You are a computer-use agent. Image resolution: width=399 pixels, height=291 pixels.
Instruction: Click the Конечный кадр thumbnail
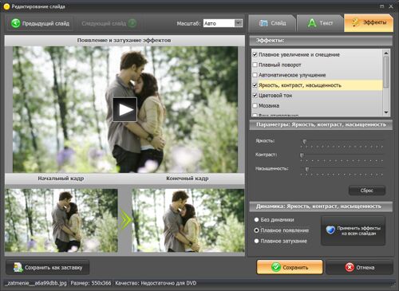(188, 220)
